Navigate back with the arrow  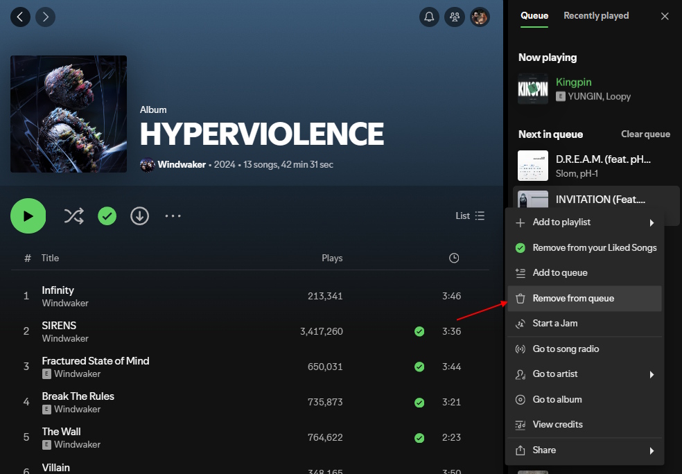20,17
